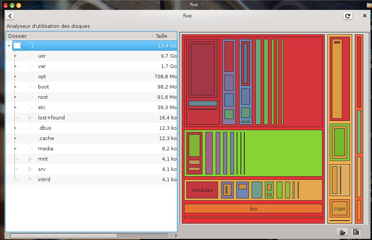Viewport: 372px width, 240px height.
Task: Click the cups block in treemap
Action: pos(340,208)
